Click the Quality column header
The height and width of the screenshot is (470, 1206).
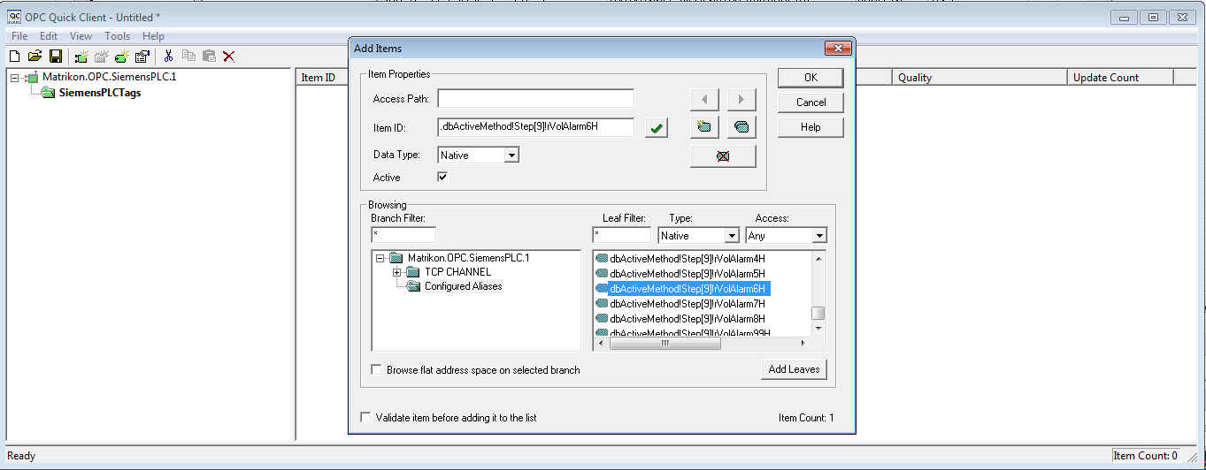click(979, 78)
